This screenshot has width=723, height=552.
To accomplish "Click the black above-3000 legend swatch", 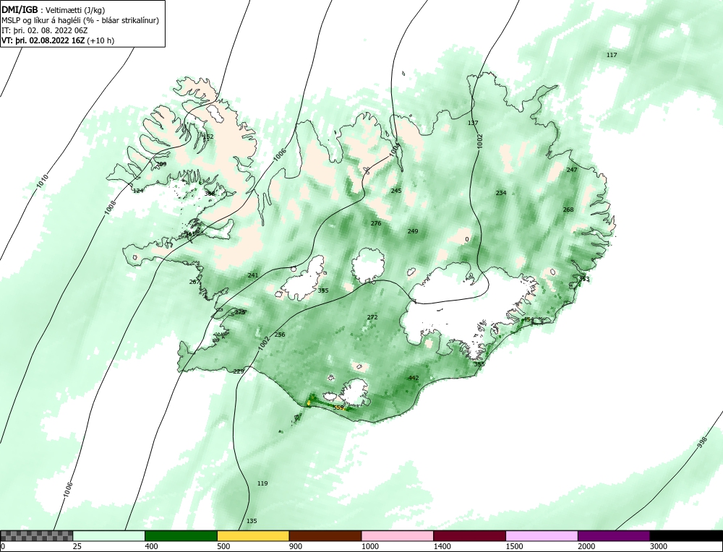I will tap(686, 535).
